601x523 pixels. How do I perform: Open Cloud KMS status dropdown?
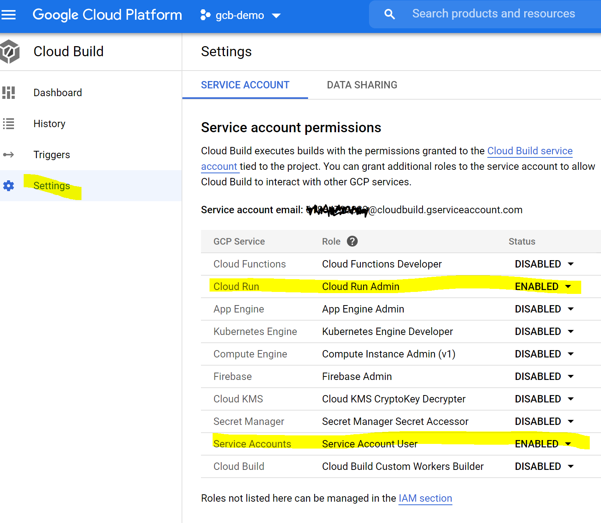tap(544, 399)
